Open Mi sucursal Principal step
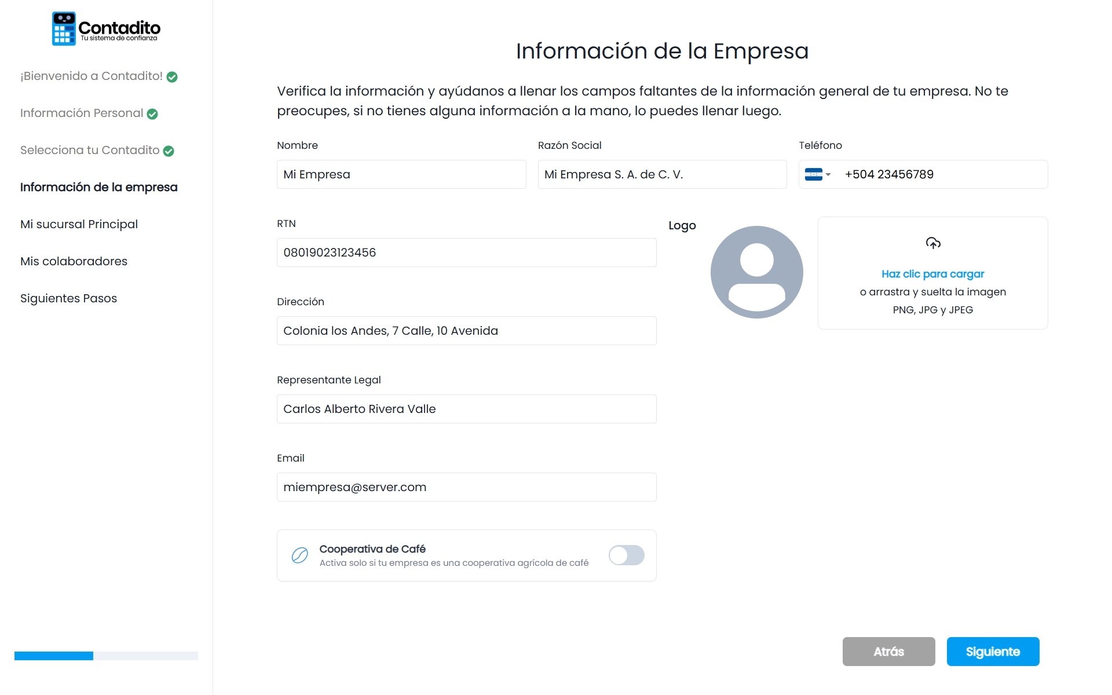The height and width of the screenshot is (695, 1112). [x=79, y=224]
